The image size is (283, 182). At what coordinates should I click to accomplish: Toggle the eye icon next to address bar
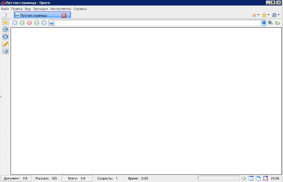(x=270, y=23)
